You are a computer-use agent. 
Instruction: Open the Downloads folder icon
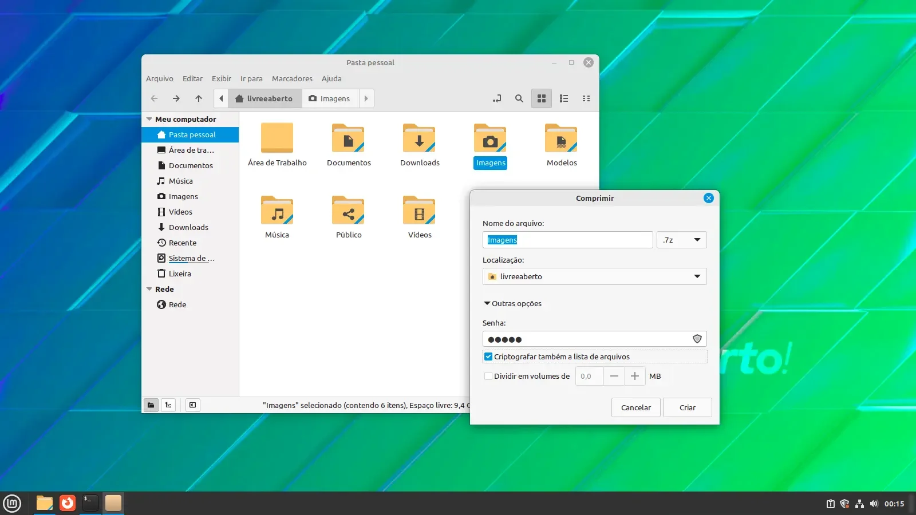[x=420, y=138]
